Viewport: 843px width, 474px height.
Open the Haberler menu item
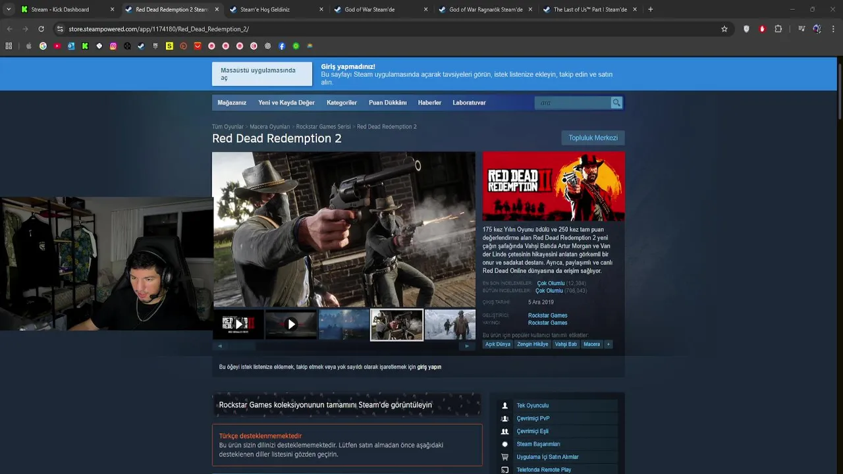(x=429, y=103)
